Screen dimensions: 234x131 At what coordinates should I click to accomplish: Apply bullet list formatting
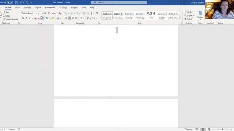pos(66,13)
